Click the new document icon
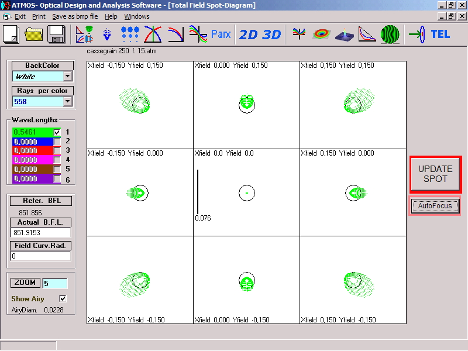Viewport: 468px width, 351px height. [x=12, y=35]
